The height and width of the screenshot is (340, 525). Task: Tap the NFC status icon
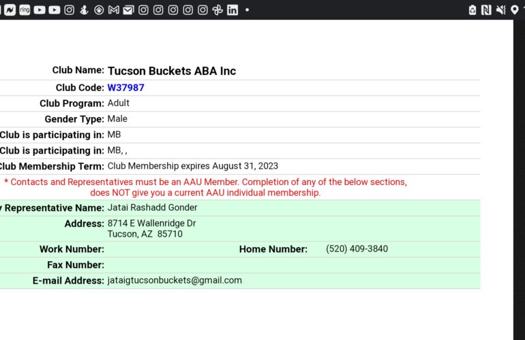pos(486,10)
